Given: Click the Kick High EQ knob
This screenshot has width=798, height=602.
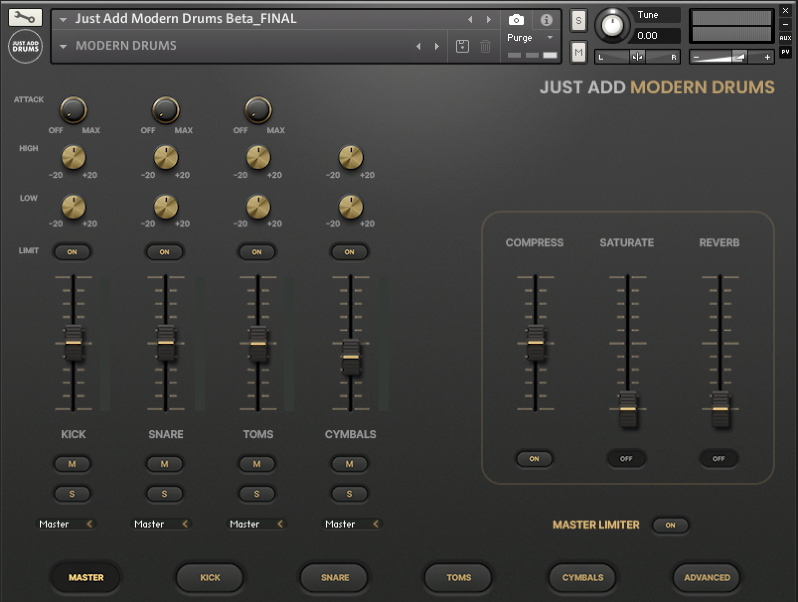Looking at the screenshot, I should (73, 157).
